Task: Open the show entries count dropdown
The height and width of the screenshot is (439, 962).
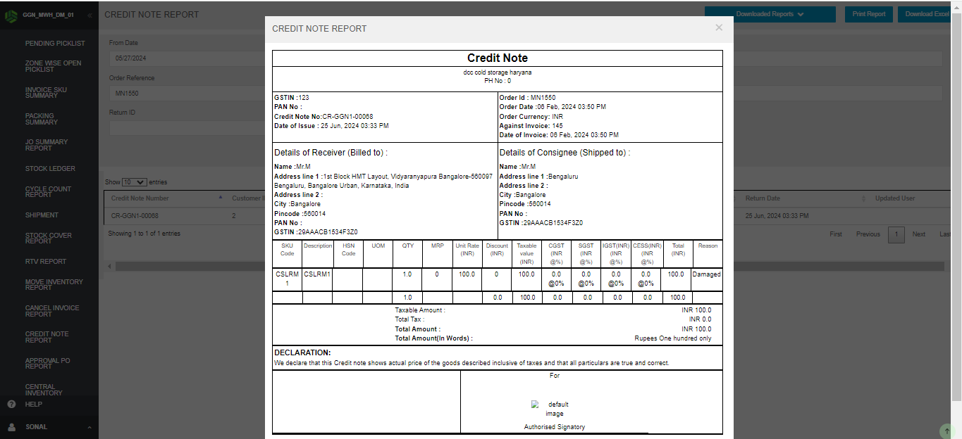Action: pyautogui.click(x=135, y=182)
